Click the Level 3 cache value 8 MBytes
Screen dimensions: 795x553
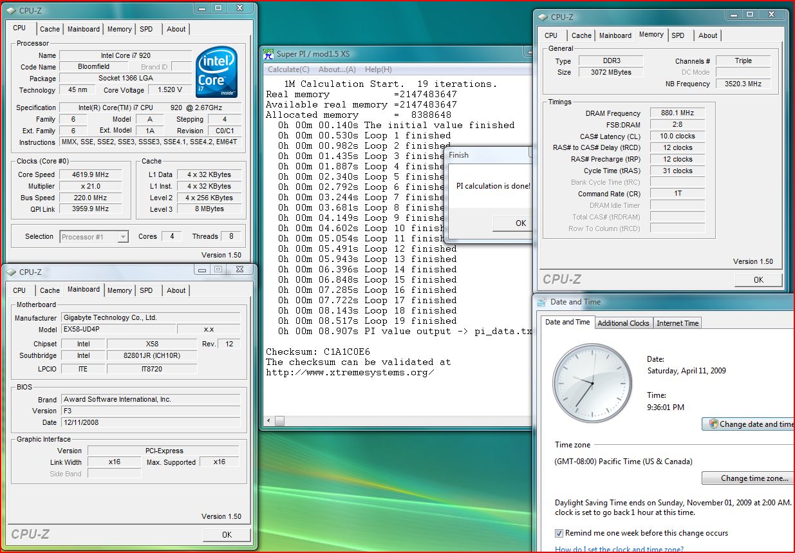[210, 209]
